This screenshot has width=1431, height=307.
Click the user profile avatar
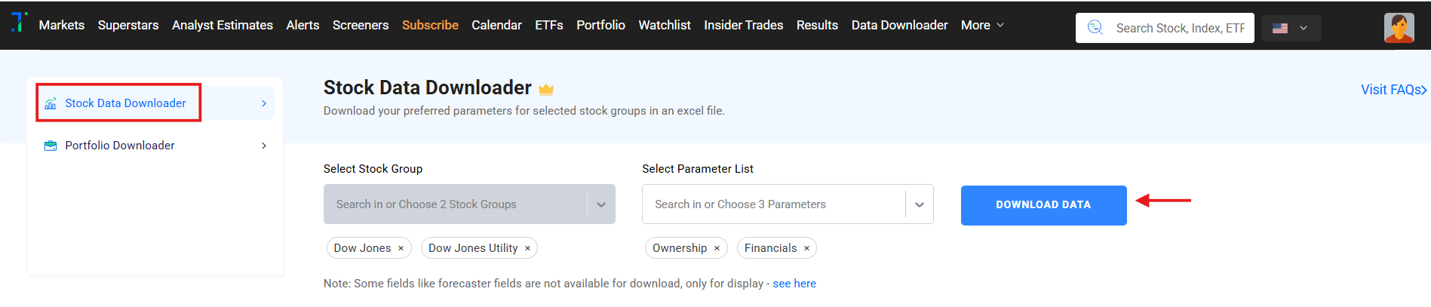click(1399, 28)
